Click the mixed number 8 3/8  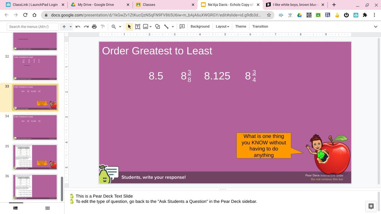(x=186, y=76)
